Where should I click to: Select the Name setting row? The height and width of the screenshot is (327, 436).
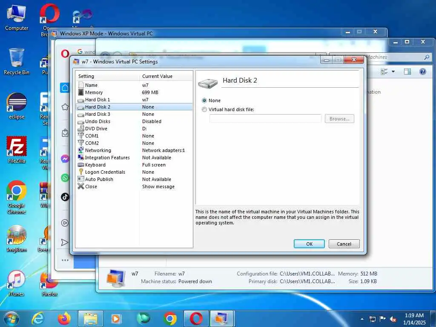(134, 85)
